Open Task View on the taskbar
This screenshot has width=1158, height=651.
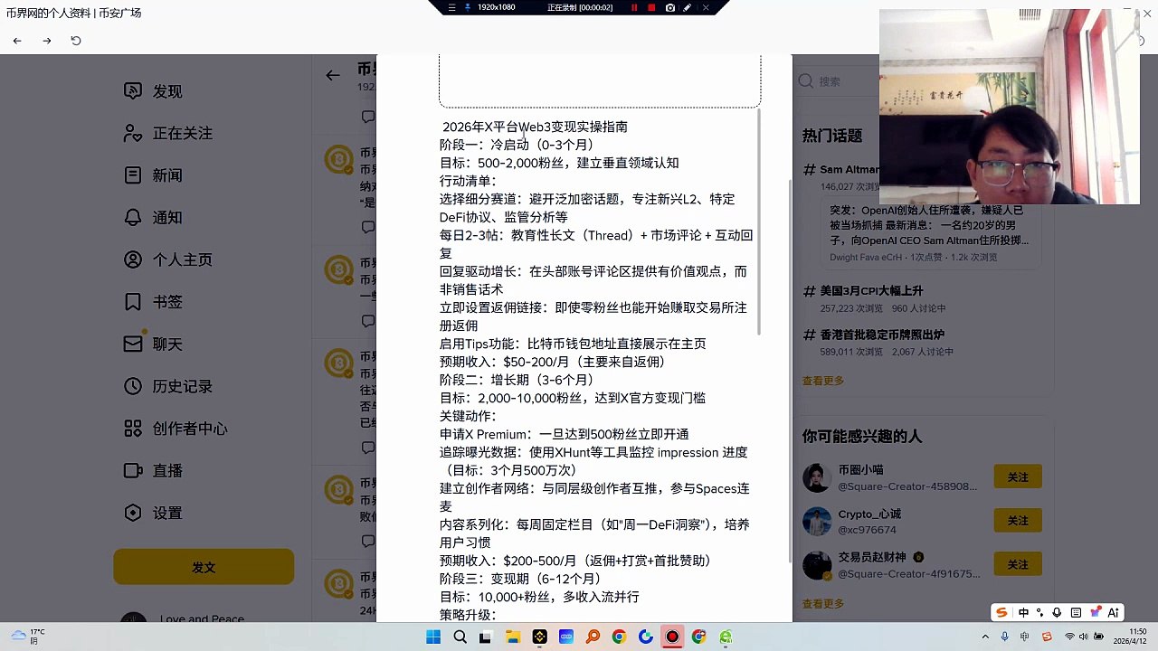point(486,637)
